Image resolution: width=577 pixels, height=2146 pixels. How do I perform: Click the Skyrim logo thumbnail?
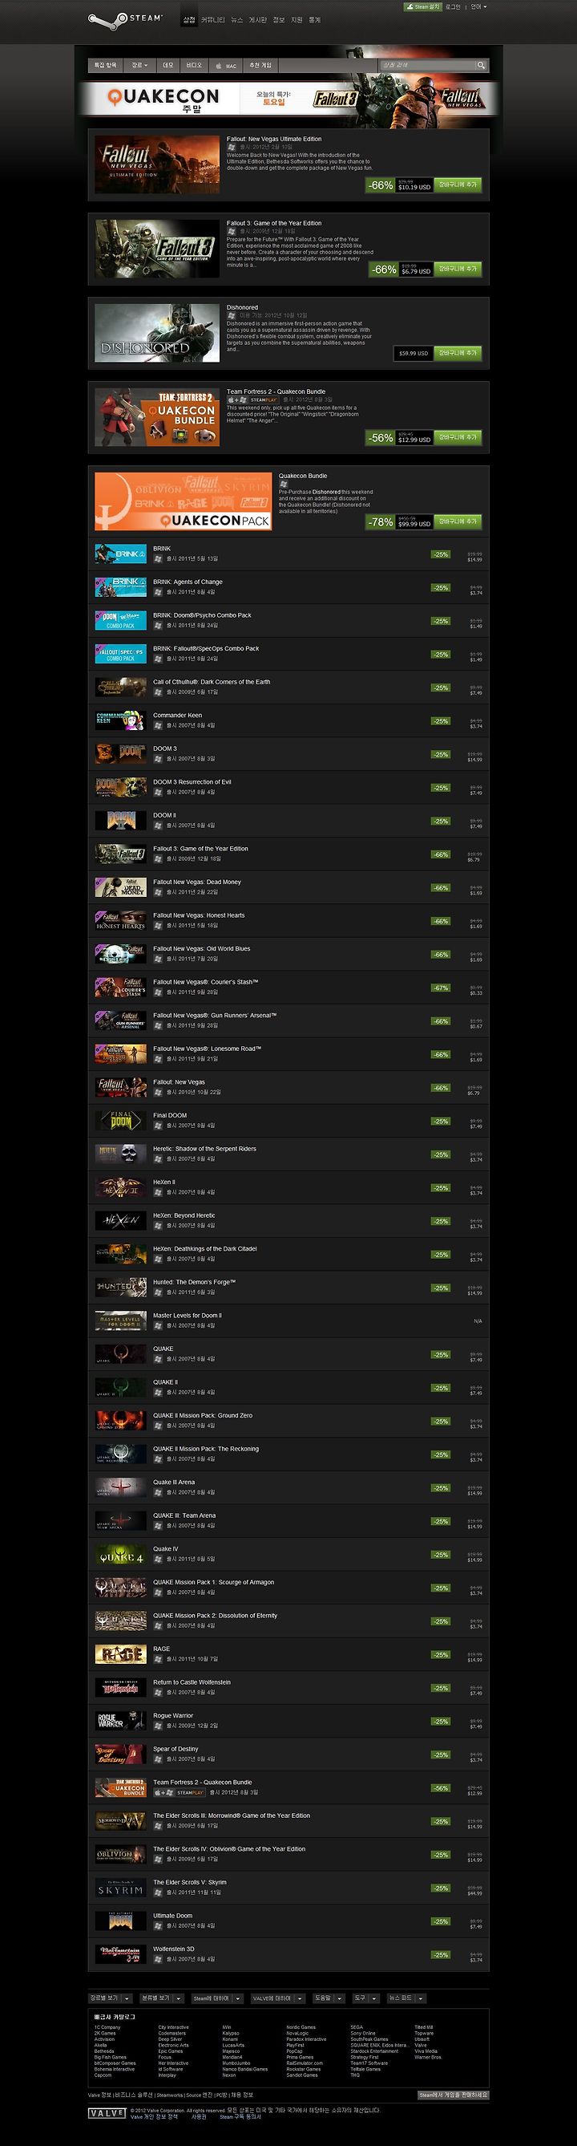tap(121, 1888)
